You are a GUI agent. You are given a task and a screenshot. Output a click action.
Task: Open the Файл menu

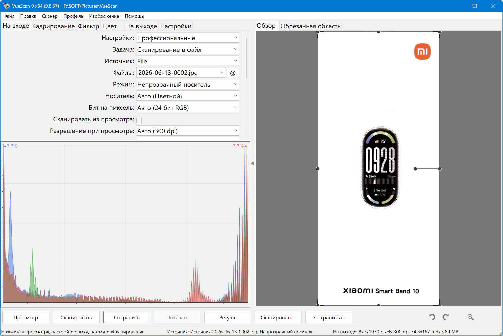(x=9, y=16)
